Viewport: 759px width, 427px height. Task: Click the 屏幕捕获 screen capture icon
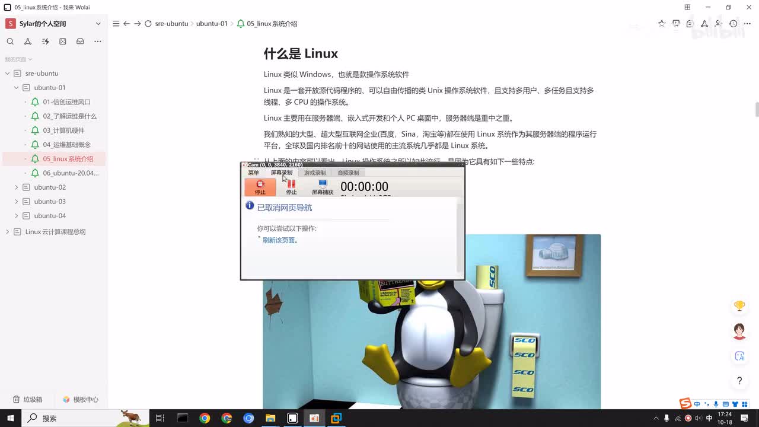[x=323, y=187]
